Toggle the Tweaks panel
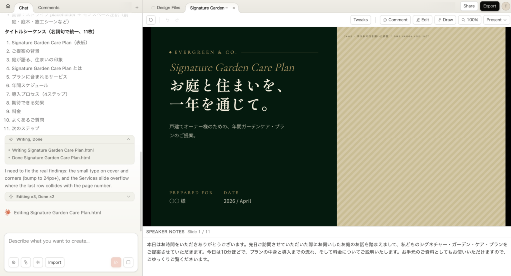 [x=360, y=20]
